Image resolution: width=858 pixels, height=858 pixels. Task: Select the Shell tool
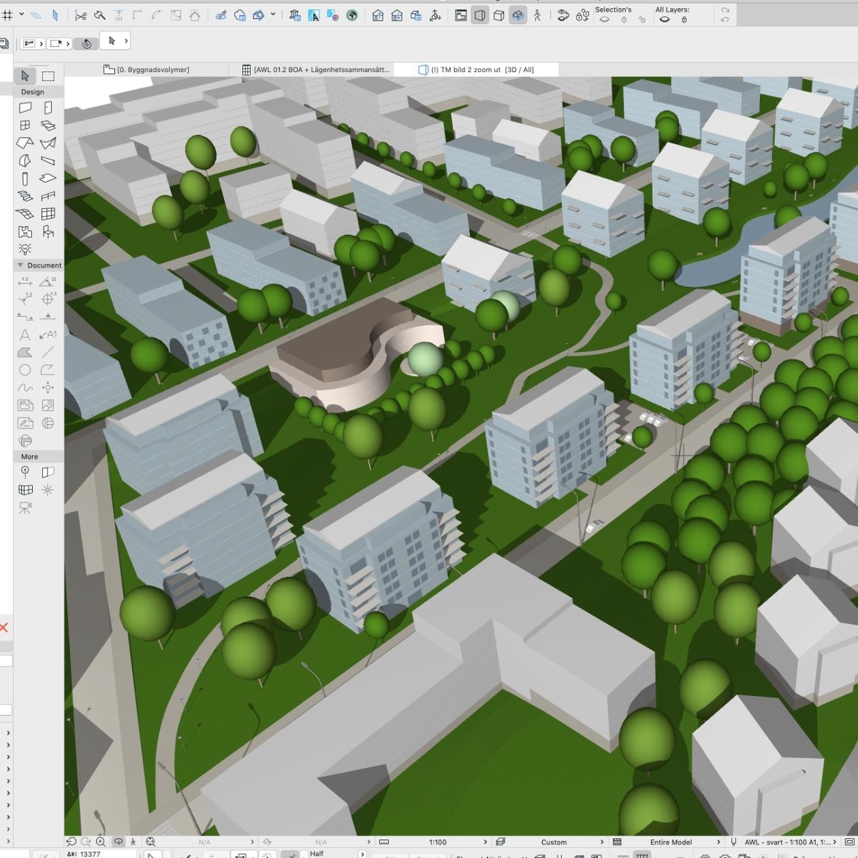point(48,143)
